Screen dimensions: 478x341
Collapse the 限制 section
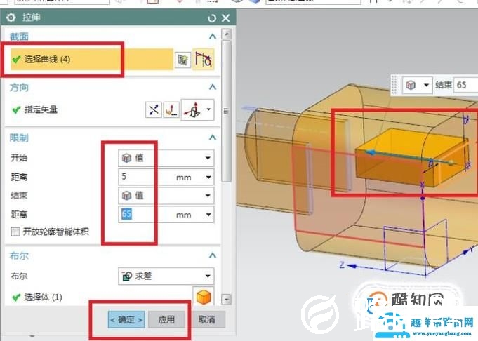(x=213, y=138)
